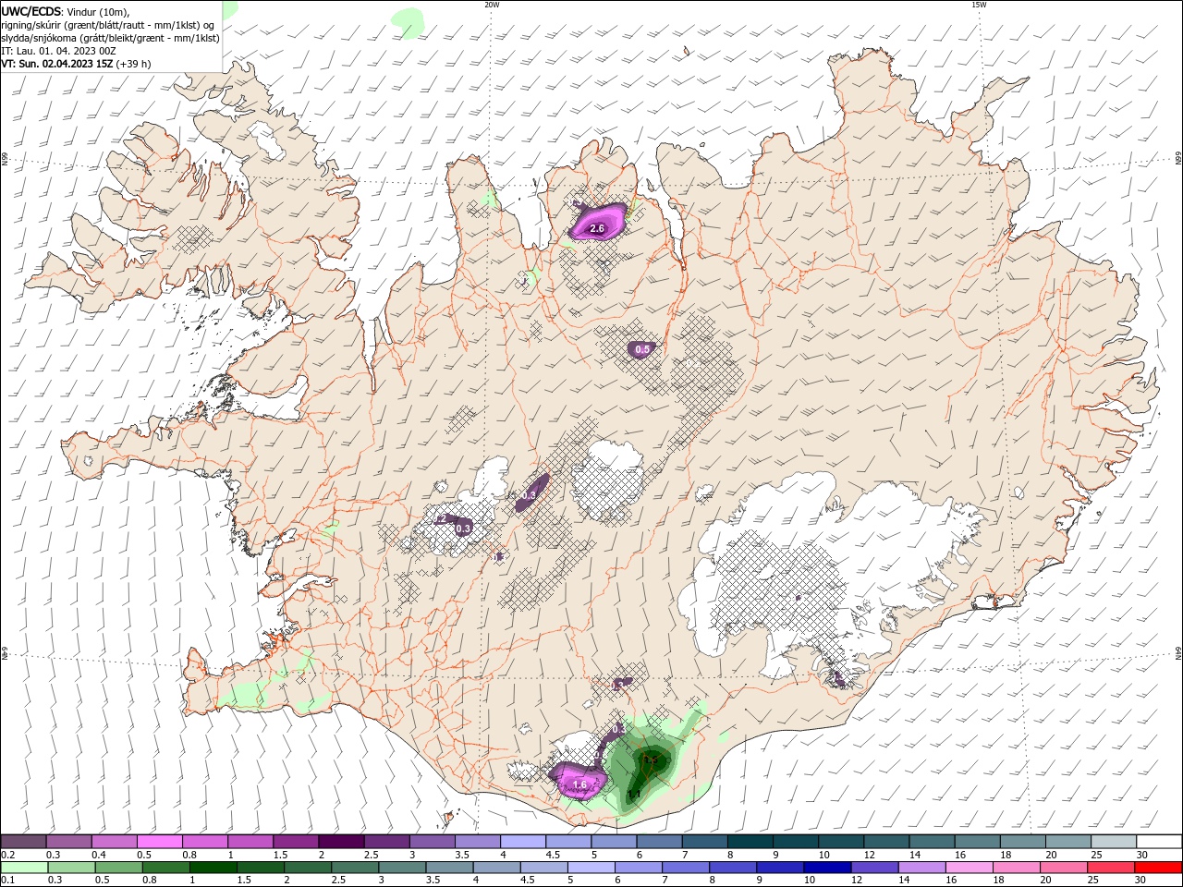This screenshot has height=887, width=1183.
Task: Click the 'IT: Lau. 01. 04. 2023 00Z' line
Action: coord(58,52)
